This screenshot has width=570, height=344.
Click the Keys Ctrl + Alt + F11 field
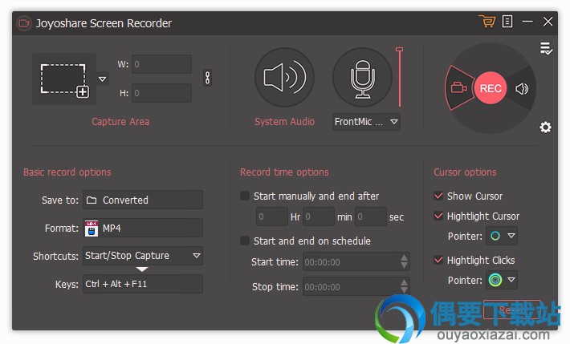click(x=143, y=284)
